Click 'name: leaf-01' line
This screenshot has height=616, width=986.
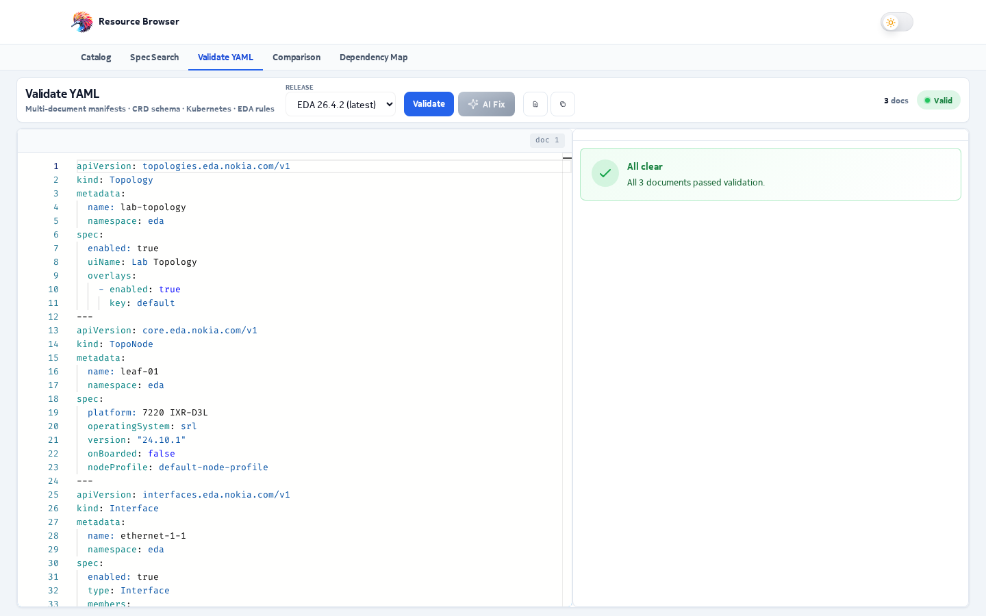(x=123, y=372)
